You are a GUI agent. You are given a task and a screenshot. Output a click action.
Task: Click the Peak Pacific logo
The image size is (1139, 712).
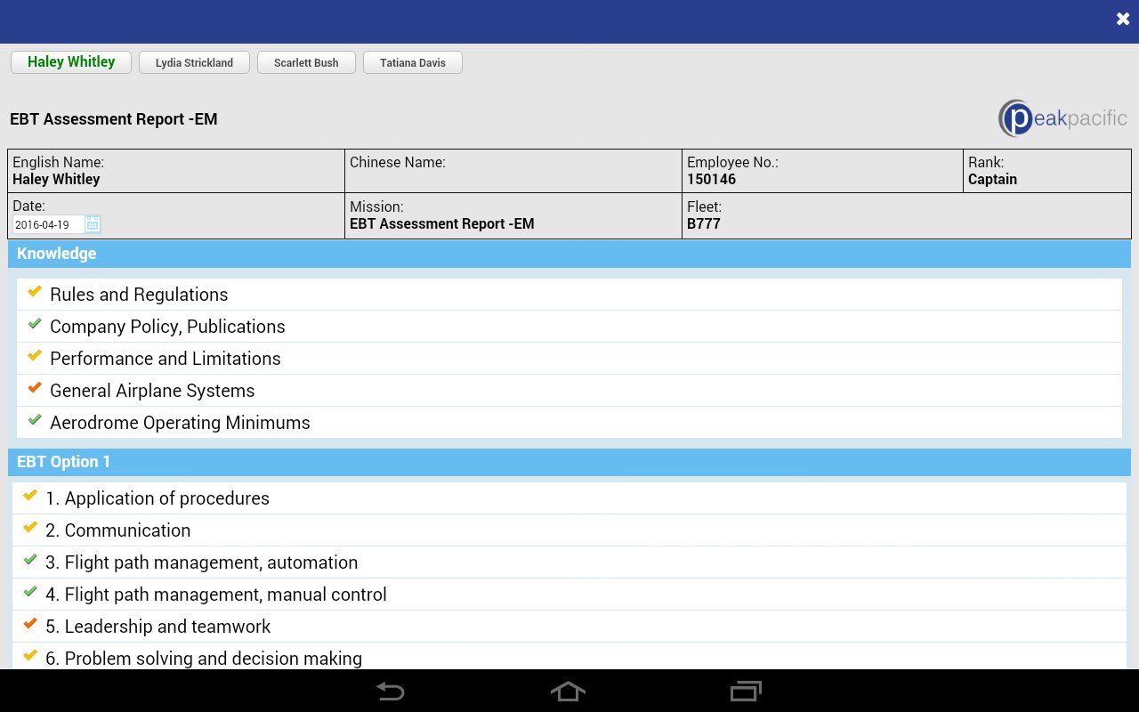click(x=1062, y=118)
